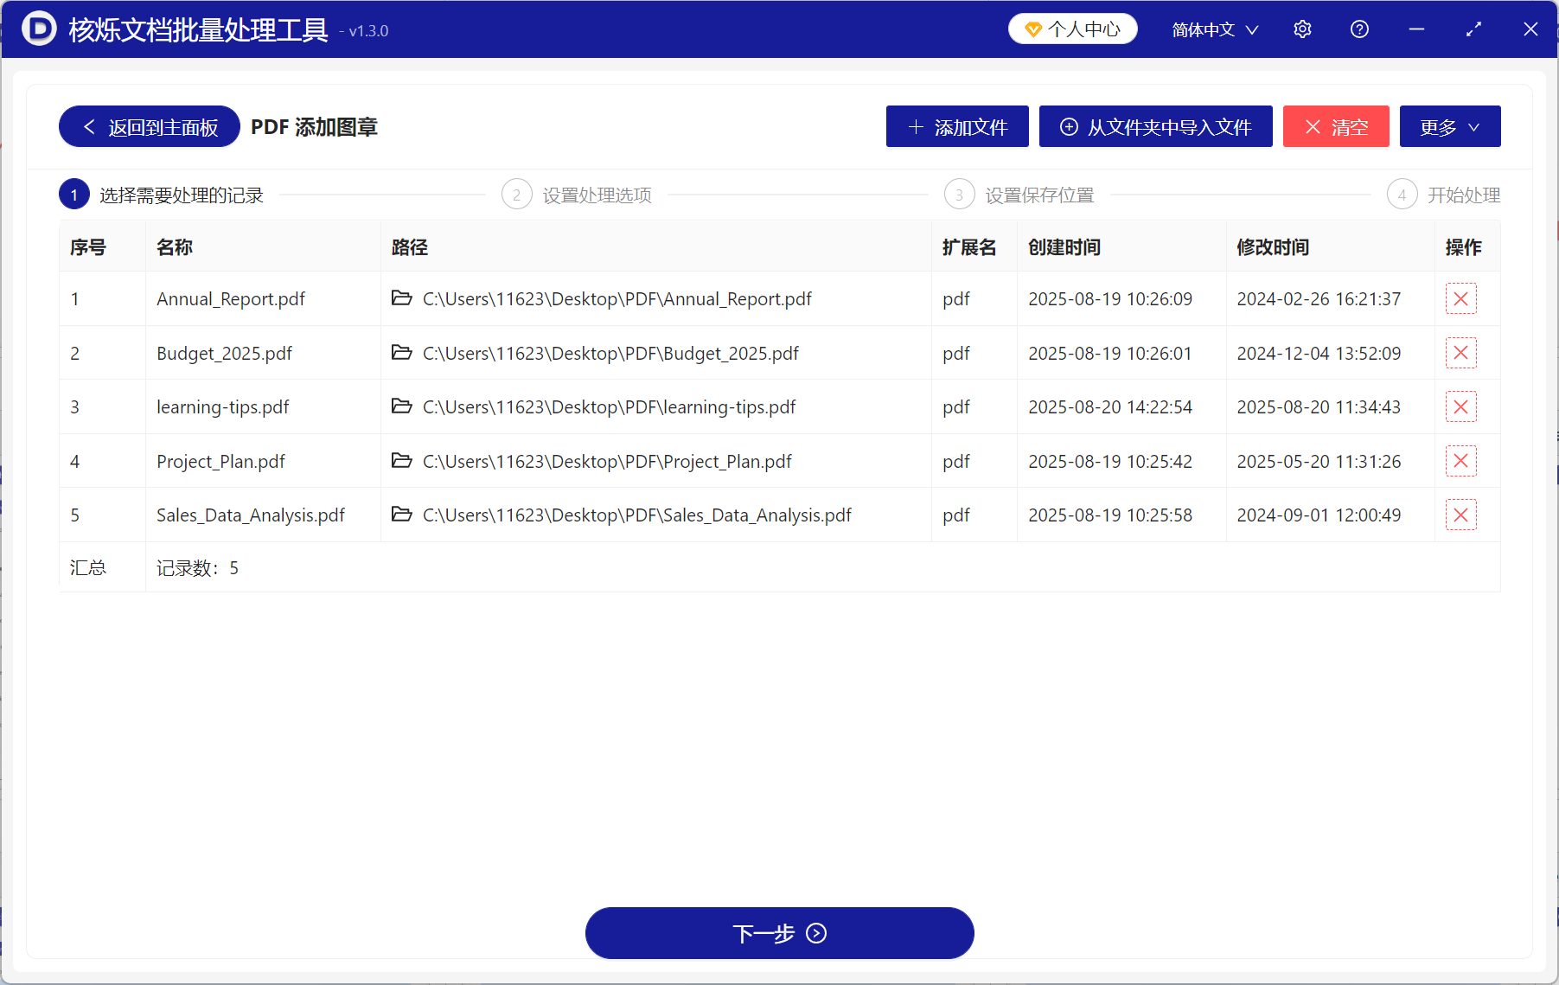Open the 简体中文 language dropdown

[1212, 29]
